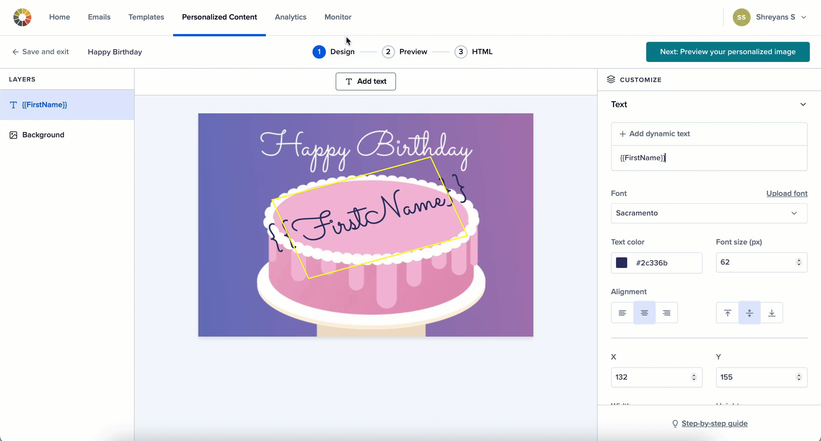Open the text color swatch #2c336b
Viewport: 821px width, 441px height.
pyautogui.click(x=622, y=263)
